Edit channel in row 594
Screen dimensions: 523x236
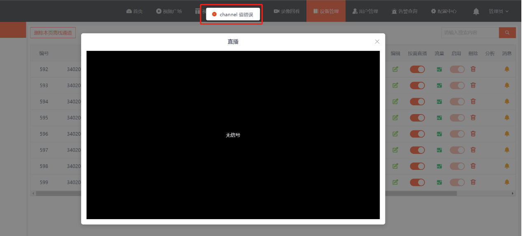(395, 101)
